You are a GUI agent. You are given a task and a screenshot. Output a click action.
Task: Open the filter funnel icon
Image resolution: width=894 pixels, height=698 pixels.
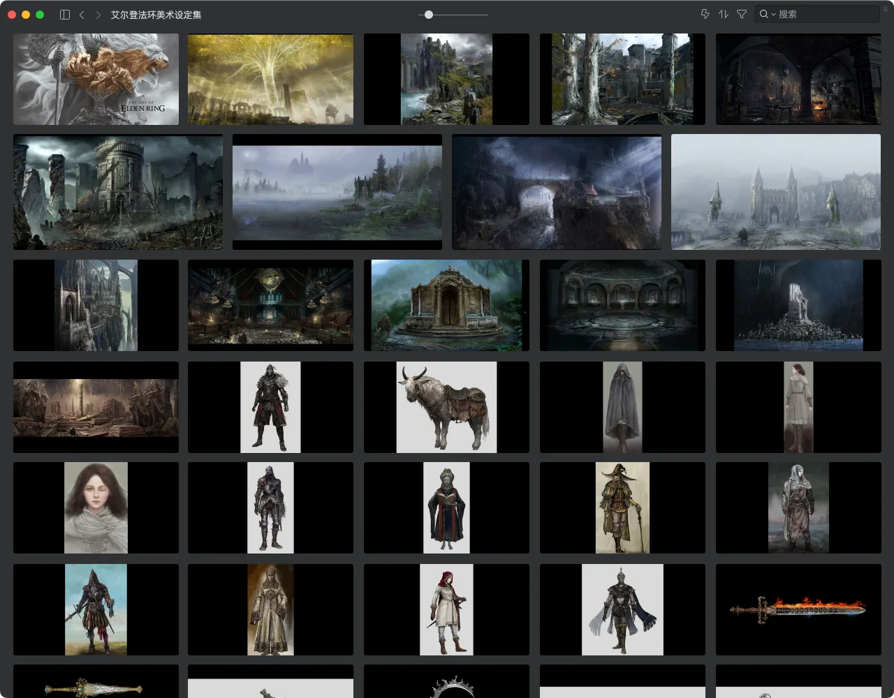click(742, 14)
